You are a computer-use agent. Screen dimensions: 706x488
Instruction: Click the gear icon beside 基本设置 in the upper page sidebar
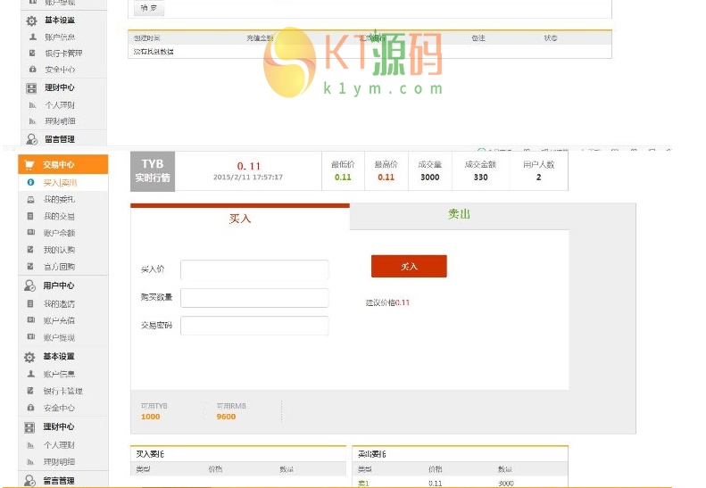coord(31,21)
